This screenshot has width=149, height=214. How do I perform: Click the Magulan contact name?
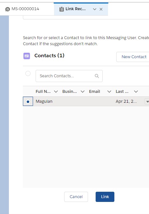click(44, 101)
